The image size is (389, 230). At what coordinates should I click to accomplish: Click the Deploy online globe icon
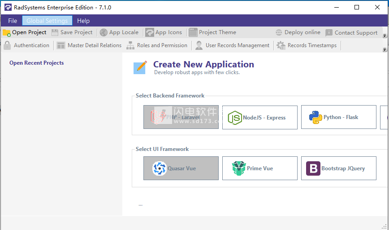point(279,32)
